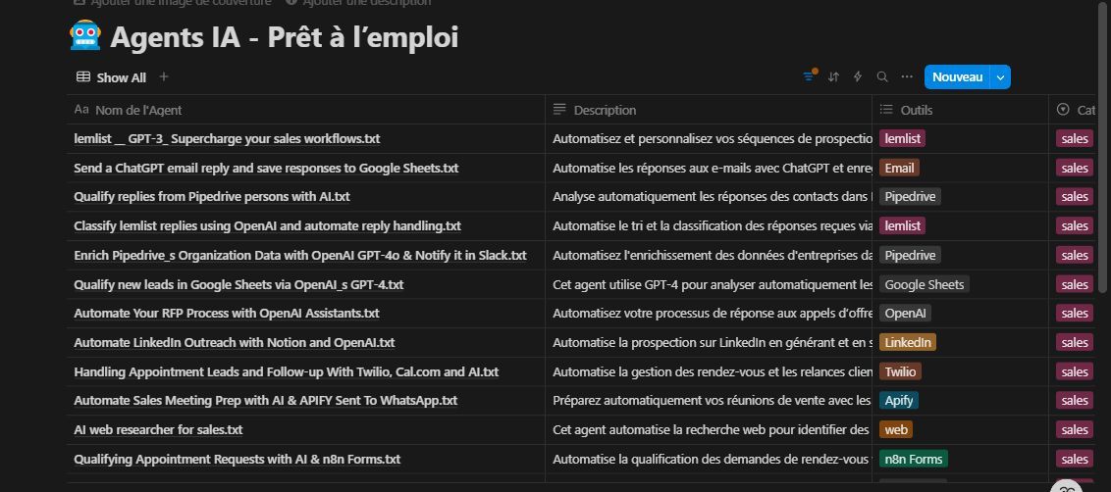Open the three-dots view options menu
This screenshot has height=492, width=1111.
[907, 76]
